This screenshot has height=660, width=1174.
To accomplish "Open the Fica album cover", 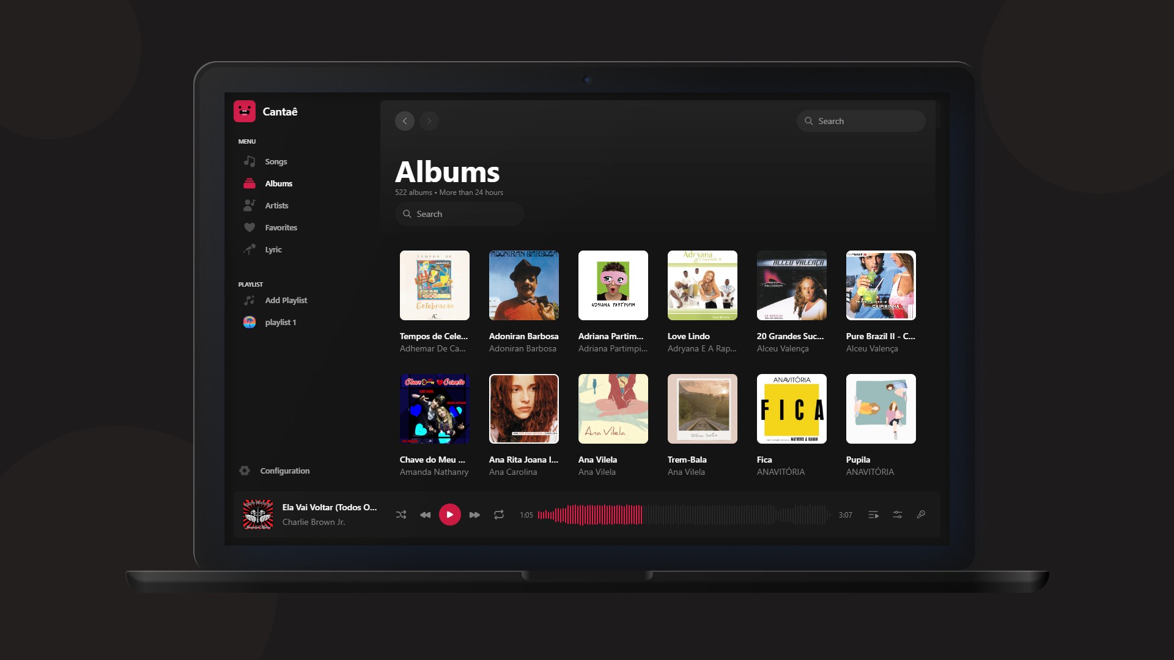I will [x=792, y=409].
